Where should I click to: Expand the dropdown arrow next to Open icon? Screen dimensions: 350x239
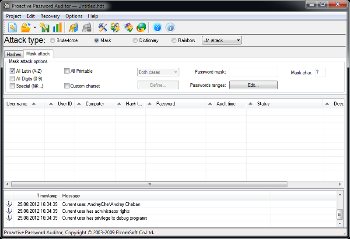(x=35, y=28)
